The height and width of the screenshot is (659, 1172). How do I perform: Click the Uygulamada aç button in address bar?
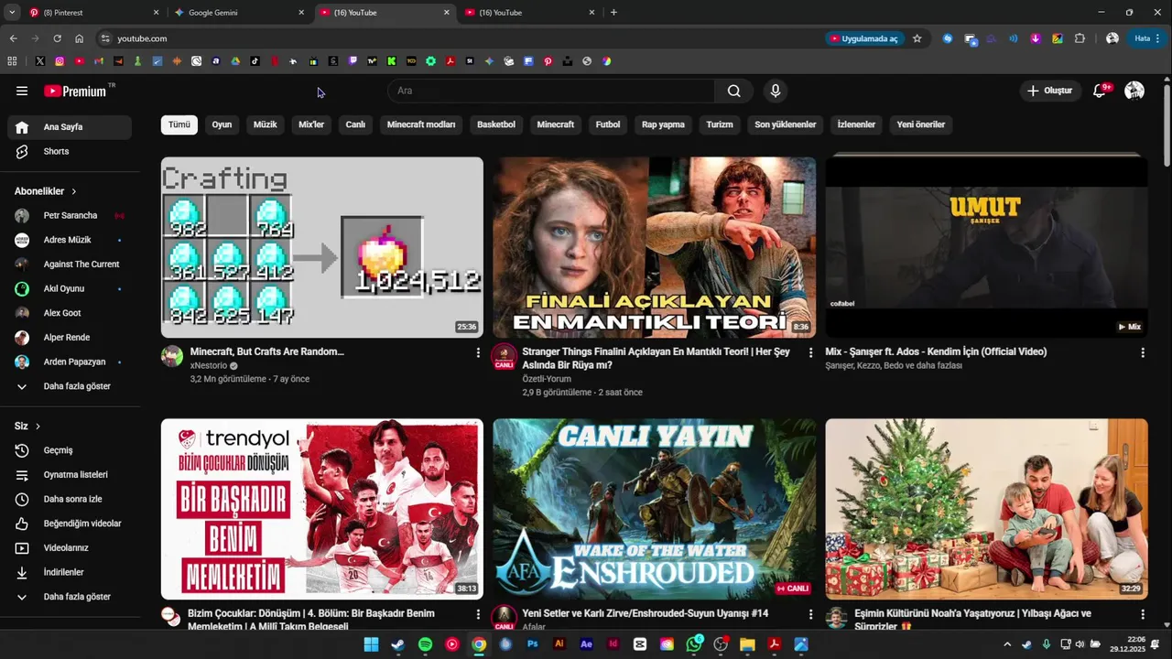coord(864,38)
